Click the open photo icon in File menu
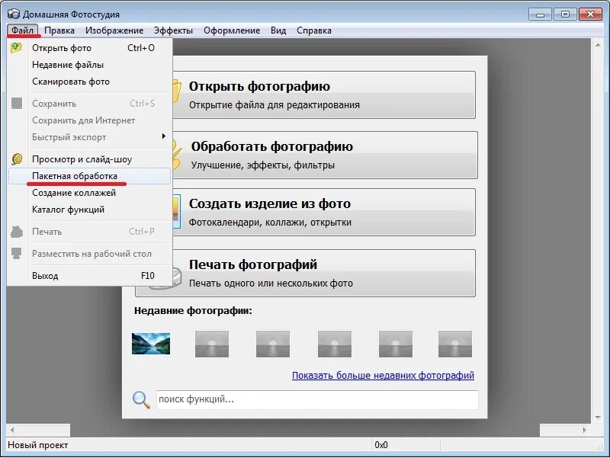This screenshot has height=458, width=610. (x=16, y=48)
